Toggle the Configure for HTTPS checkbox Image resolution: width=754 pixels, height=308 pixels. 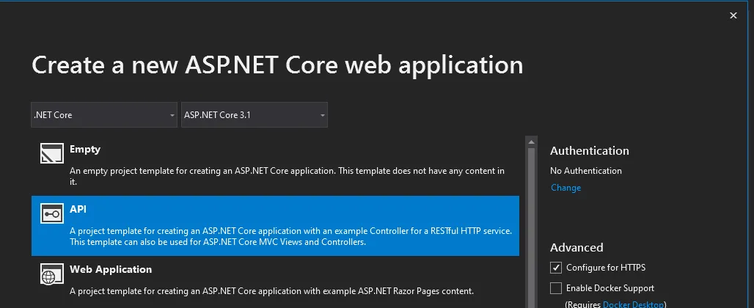pyautogui.click(x=556, y=268)
